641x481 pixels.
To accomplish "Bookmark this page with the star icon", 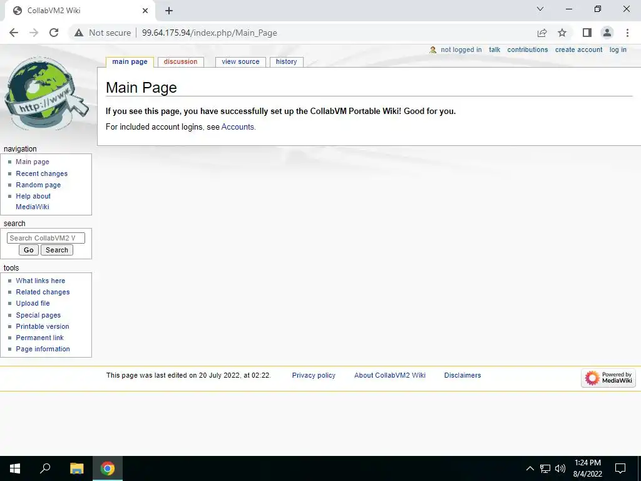I will [x=562, y=33].
